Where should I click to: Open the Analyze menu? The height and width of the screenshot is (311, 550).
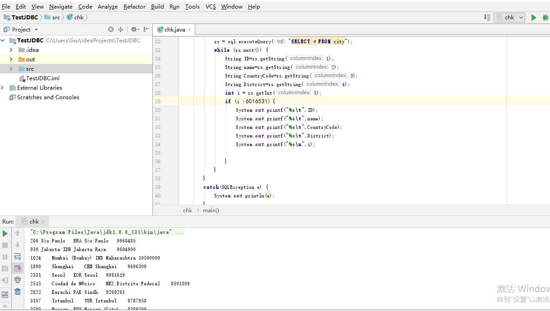click(x=108, y=6)
